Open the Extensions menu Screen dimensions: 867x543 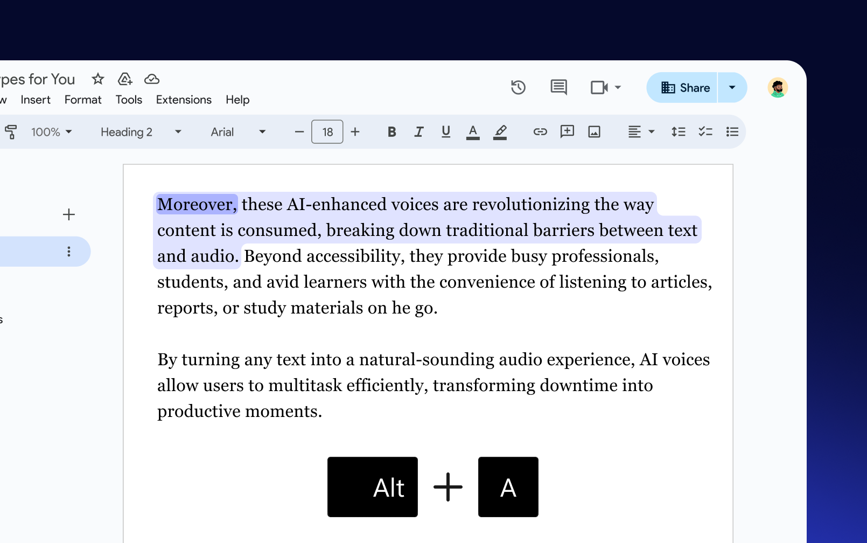pyautogui.click(x=184, y=100)
